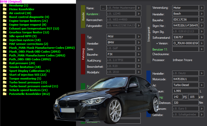Click the Path_MAN folder icon

(x=5, y=55)
